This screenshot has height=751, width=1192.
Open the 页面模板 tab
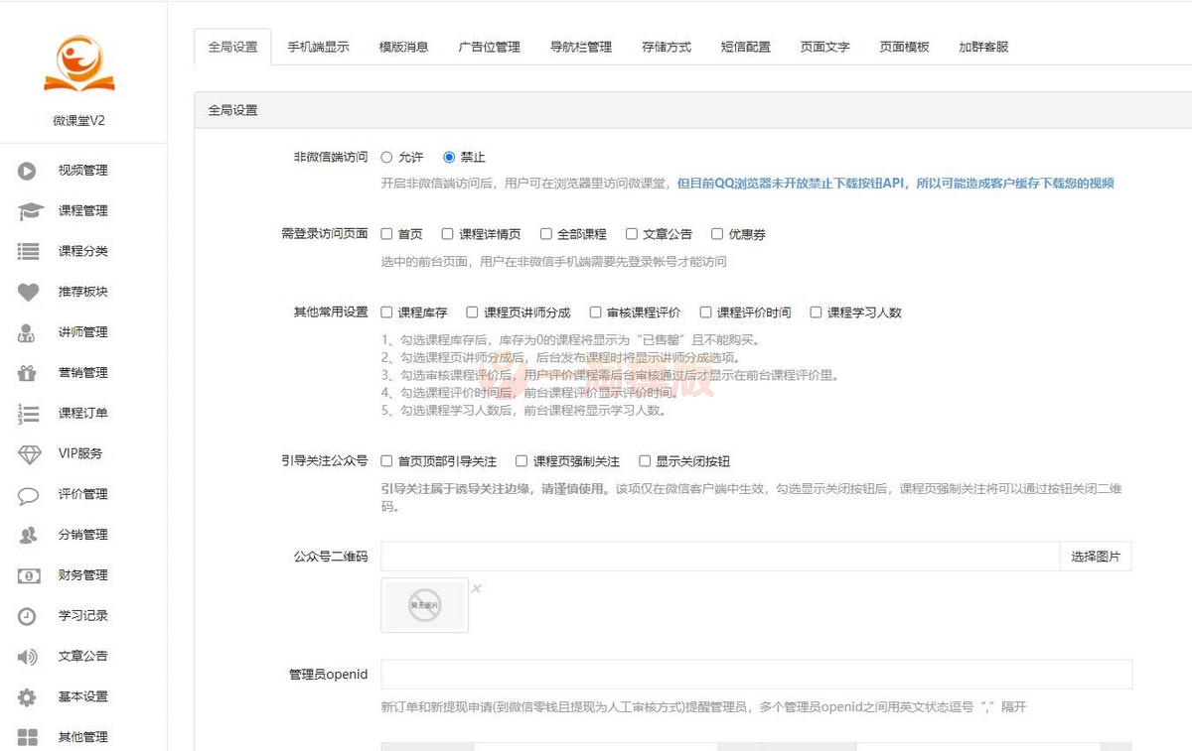tap(904, 46)
